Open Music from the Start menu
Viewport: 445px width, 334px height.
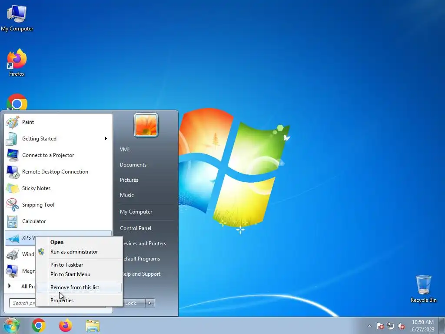coord(127,195)
